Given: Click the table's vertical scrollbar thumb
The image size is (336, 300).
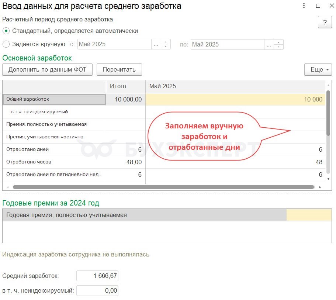Looking at the screenshot, I should click(x=328, y=113).
